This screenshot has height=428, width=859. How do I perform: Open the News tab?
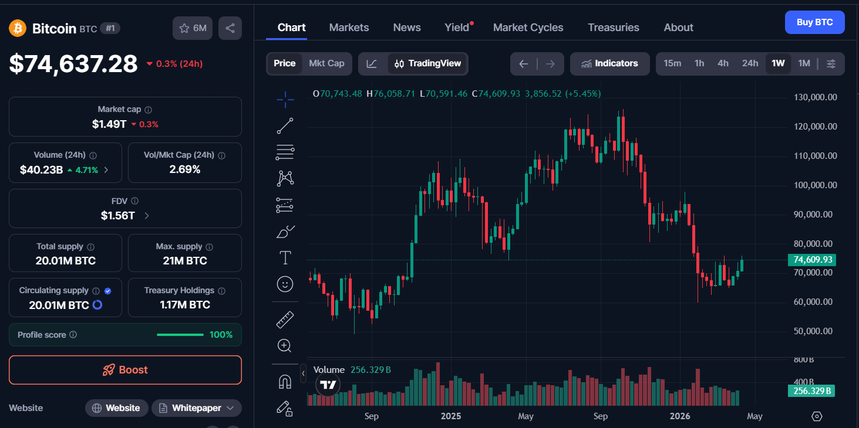tap(407, 28)
